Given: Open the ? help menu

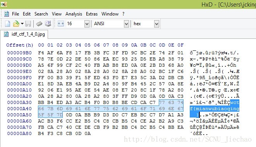Looking at the screenshot, I should coord(123,14).
